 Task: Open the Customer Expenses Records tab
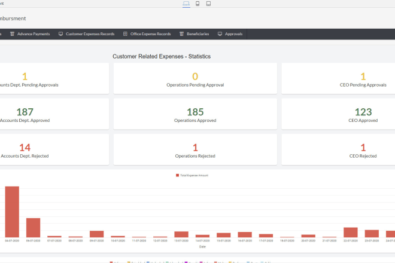(86, 34)
